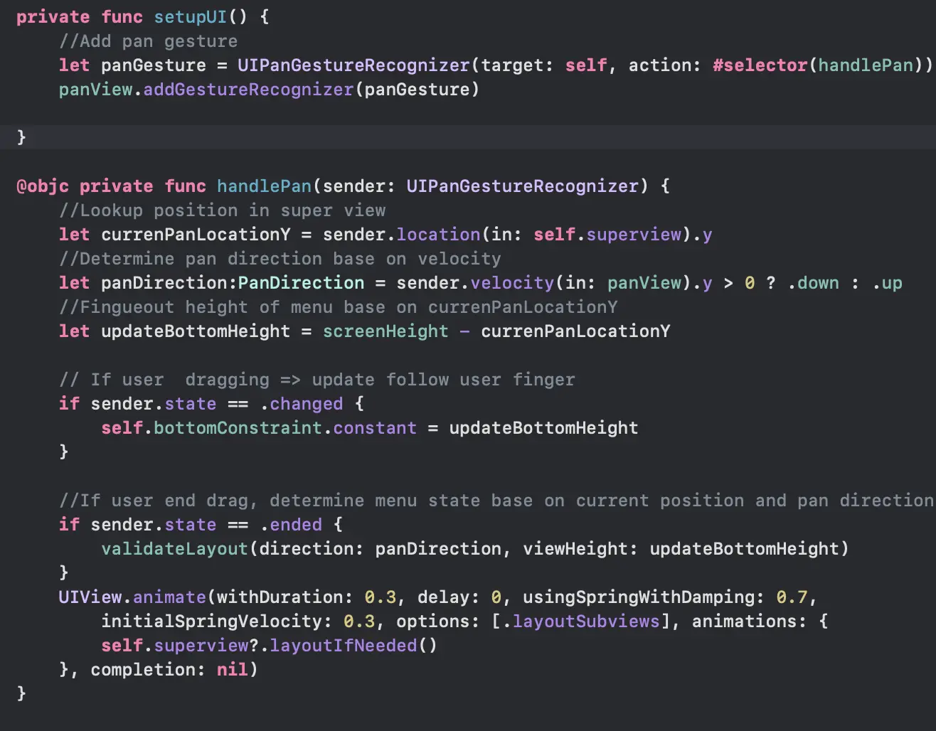936x731 pixels.
Task: Click updateBottomHeight variable declaration
Action: pyautogui.click(x=196, y=331)
